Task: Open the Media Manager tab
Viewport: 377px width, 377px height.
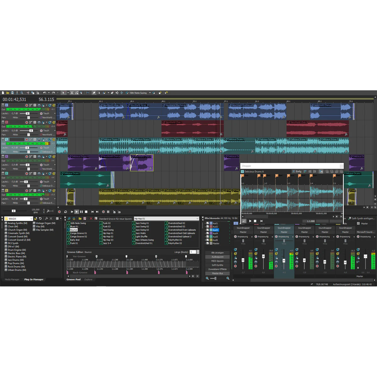Action: point(12,279)
